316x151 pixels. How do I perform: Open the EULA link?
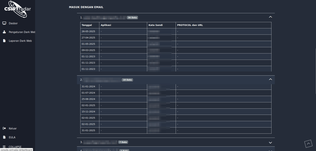pyautogui.click(x=12, y=137)
